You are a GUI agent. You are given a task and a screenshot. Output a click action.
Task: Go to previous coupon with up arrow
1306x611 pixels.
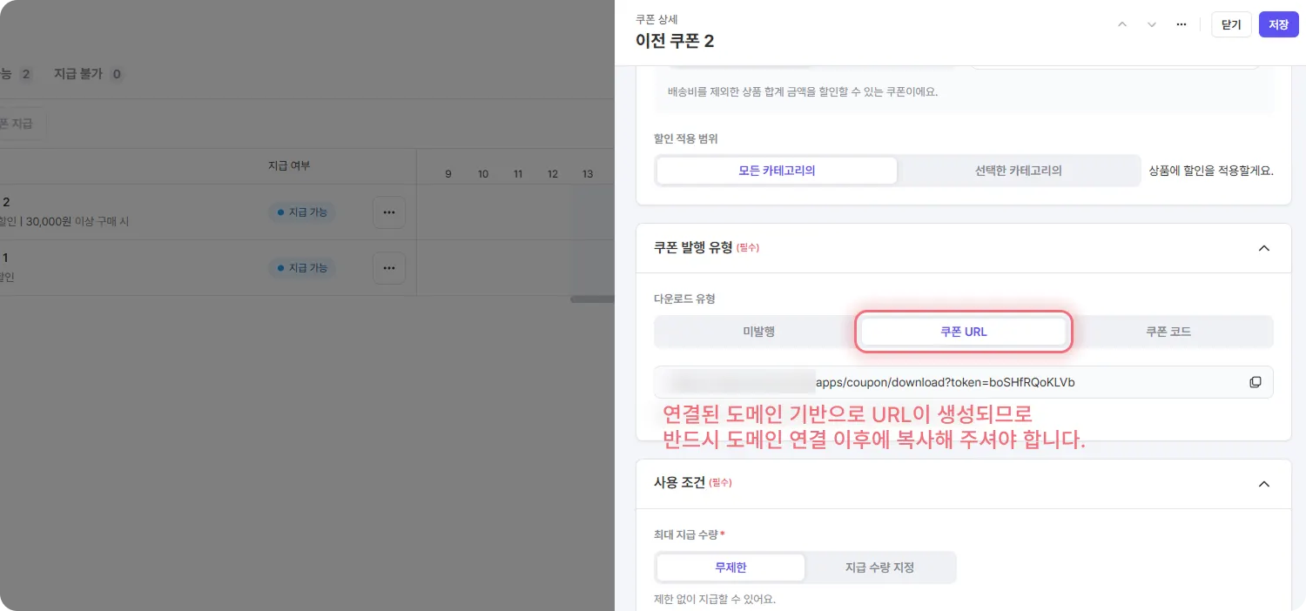coord(1122,24)
